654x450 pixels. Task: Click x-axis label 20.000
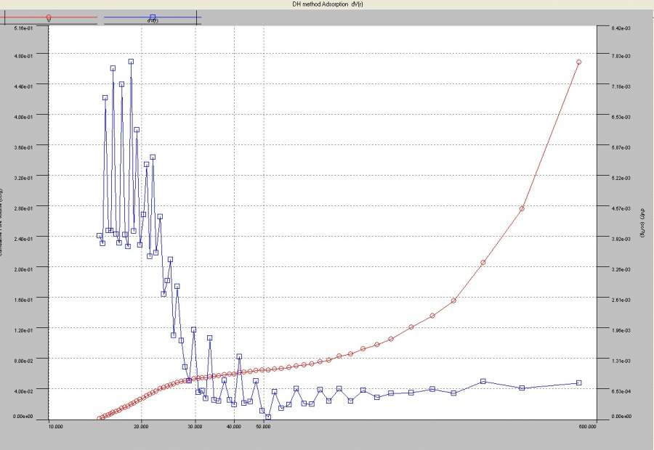[142, 426]
